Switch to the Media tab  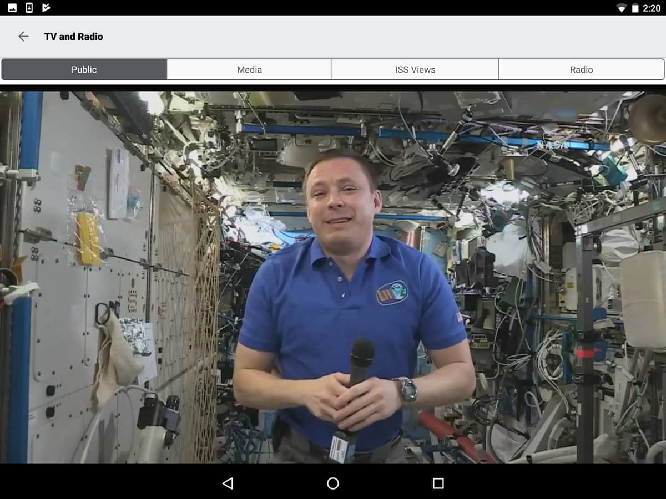click(x=249, y=69)
